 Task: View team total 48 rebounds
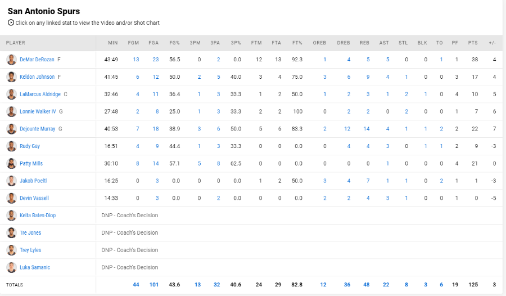point(366,285)
